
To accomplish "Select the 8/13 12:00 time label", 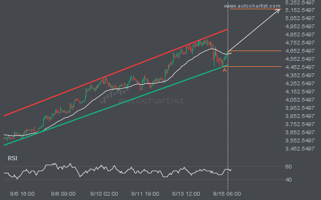I will 186,194.
